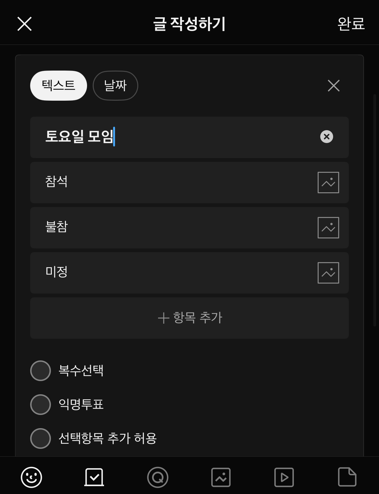This screenshot has height=494, width=379.
Task: Attach a file using the document icon
Action: [x=347, y=477]
